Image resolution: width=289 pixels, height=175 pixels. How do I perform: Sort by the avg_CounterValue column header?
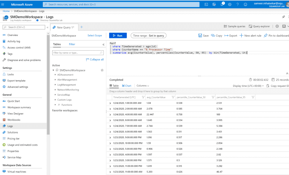[x=156, y=97]
